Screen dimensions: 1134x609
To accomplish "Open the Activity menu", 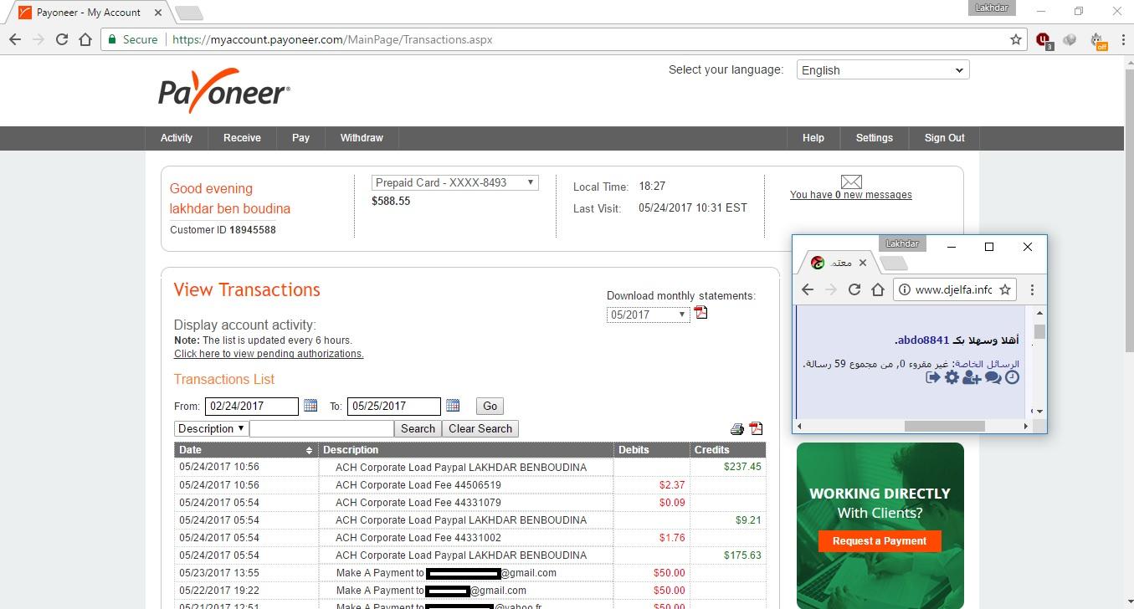I will (x=177, y=138).
